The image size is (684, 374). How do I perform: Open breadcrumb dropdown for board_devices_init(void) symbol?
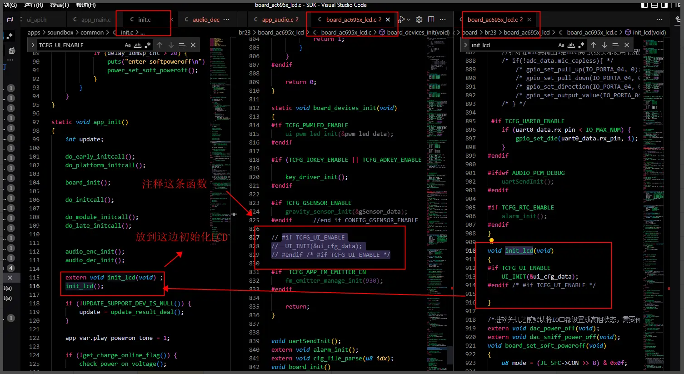tap(414, 32)
